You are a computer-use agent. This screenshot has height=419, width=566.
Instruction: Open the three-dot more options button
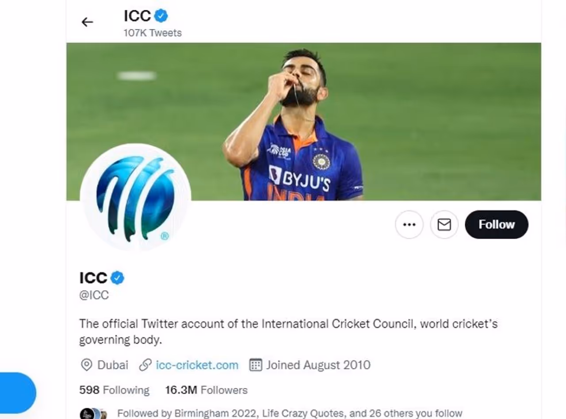409,224
